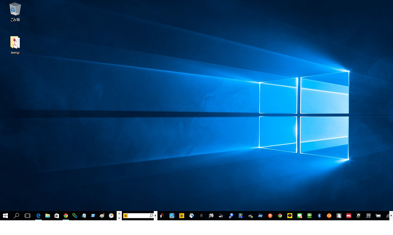Screen dimensions: 393x235
Task: Click the red pen tray icon
Action: (162, 215)
